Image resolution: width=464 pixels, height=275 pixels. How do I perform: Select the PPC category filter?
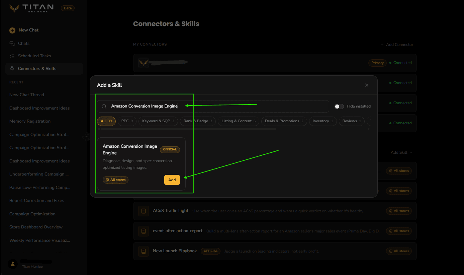127,121
